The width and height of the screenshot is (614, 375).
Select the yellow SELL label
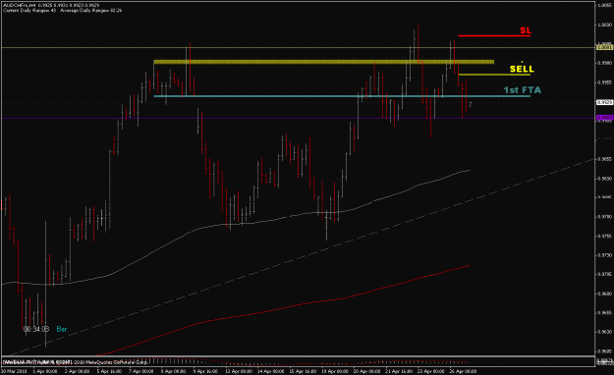[522, 69]
